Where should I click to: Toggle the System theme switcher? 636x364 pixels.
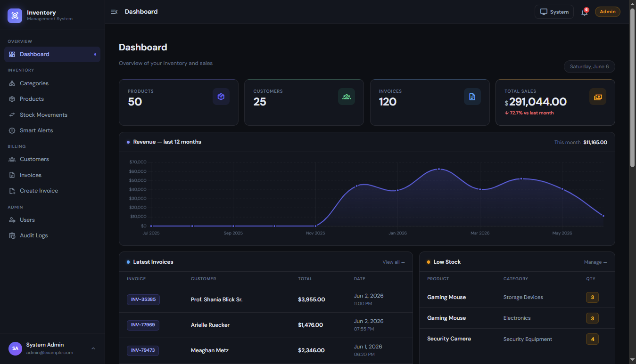coord(554,12)
